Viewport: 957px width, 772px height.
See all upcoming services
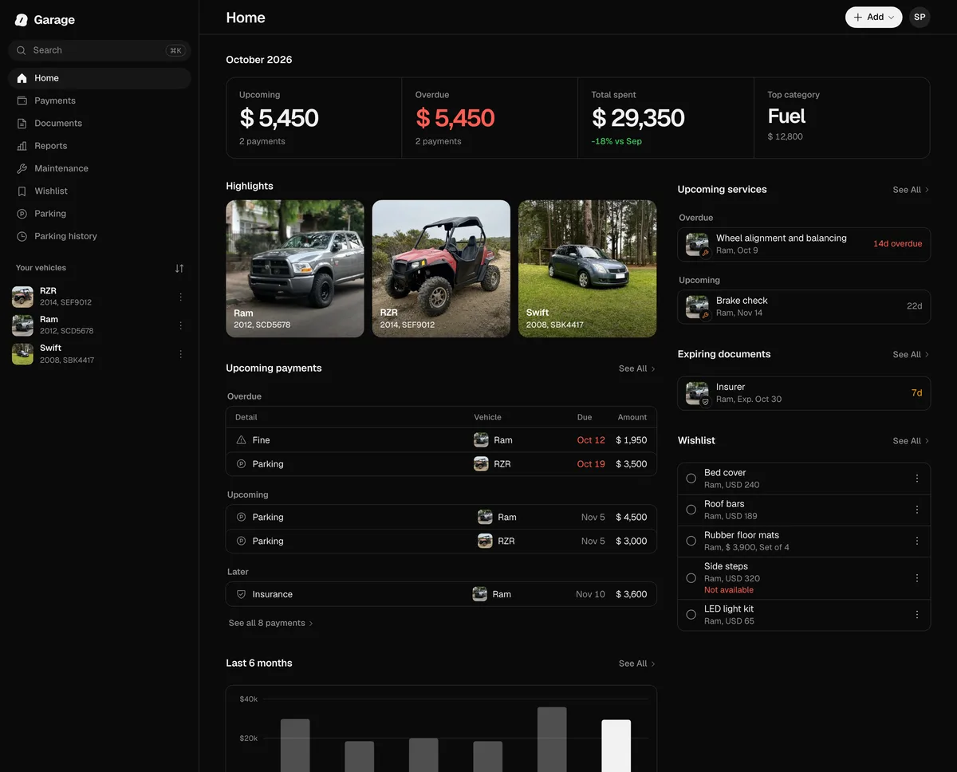[911, 190]
